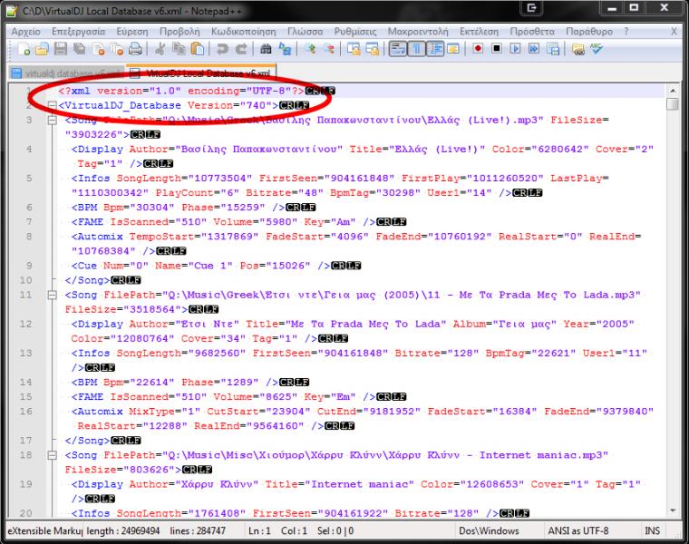The width and height of the screenshot is (689, 544).
Task: Switch to inactive virtualdj database v6 tab
Action: point(66,73)
